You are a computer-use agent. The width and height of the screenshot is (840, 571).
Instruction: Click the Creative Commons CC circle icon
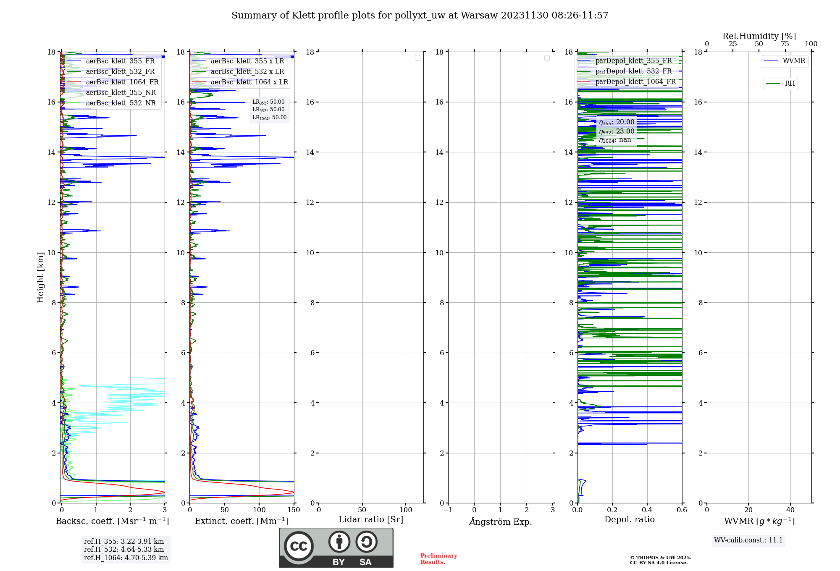point(299,546)
